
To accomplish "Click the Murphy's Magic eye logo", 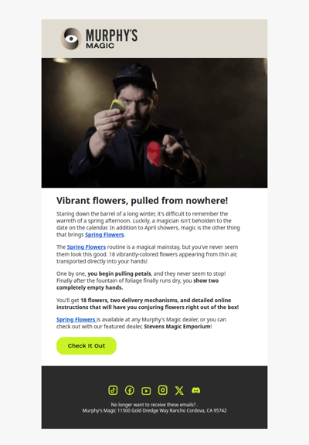I will (x=71, y=39).
